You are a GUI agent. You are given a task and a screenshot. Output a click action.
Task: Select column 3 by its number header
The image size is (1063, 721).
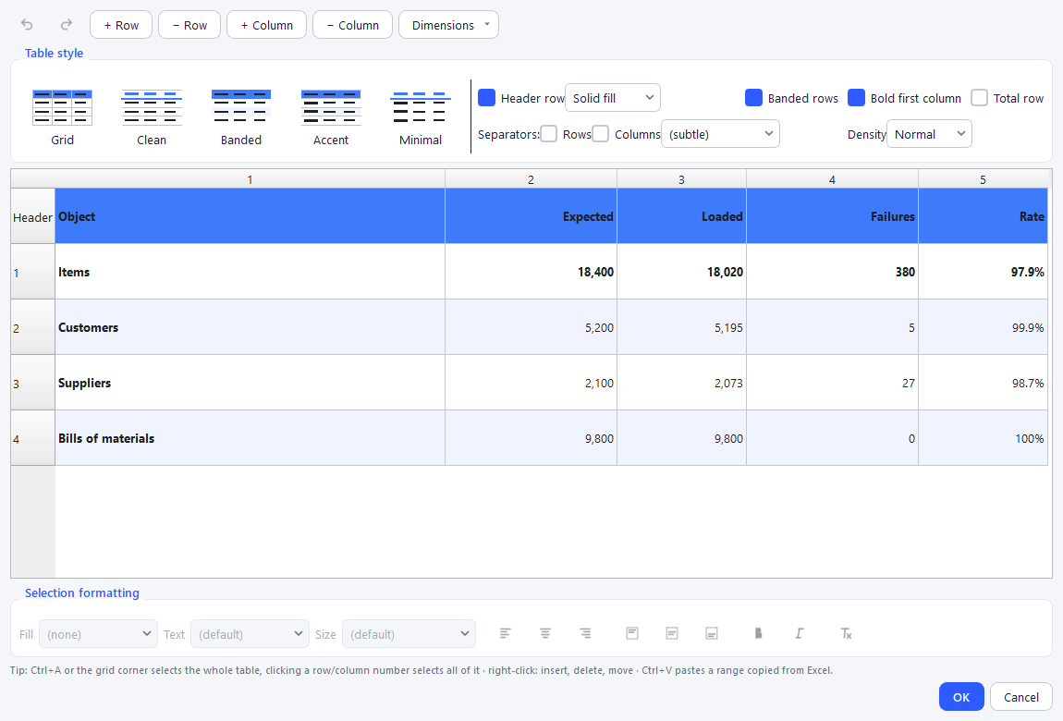[681, 179]
